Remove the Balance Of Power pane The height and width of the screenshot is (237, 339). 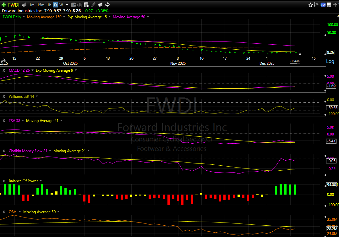click(4, 181)
